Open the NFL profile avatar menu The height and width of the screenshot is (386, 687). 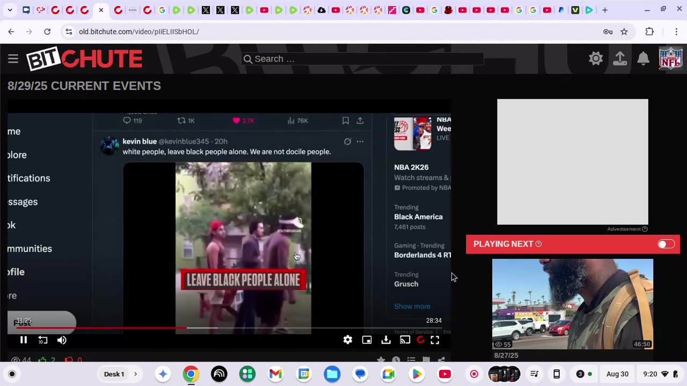[x=671, y=58]
